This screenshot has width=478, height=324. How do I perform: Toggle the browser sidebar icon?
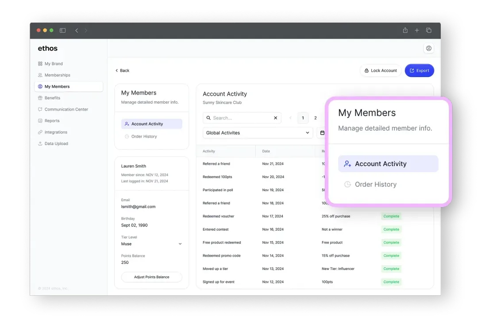point(62,31)
